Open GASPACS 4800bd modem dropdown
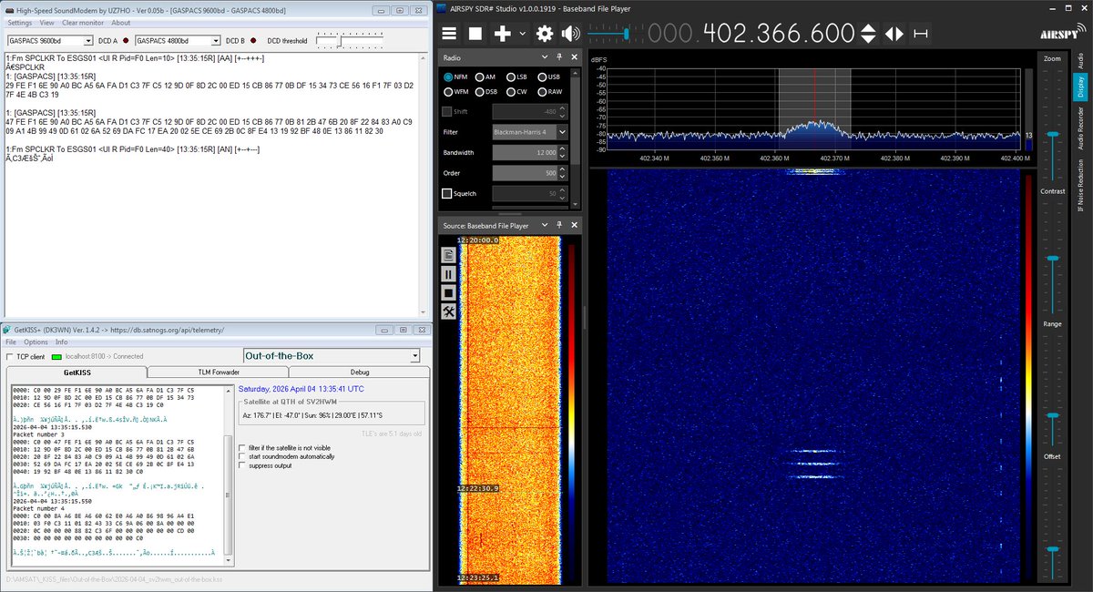The image size is (1093, 592). (x=215, y=41)
